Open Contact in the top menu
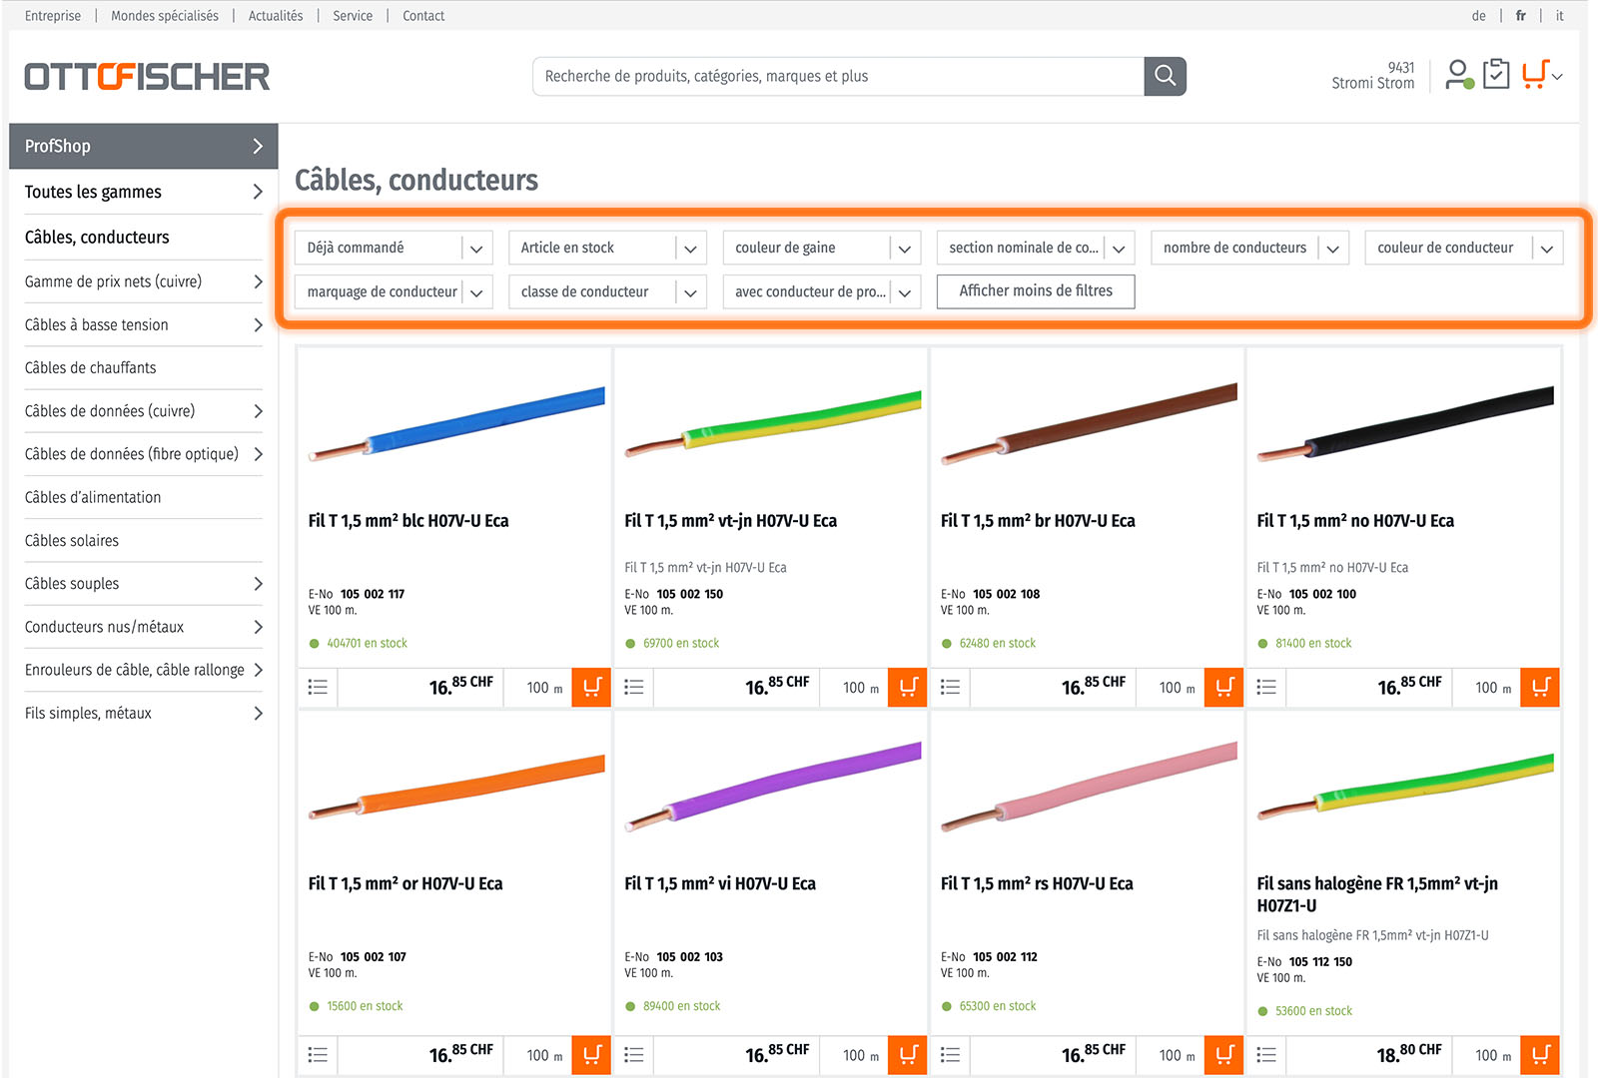This screenshot has width=1598, height=1078. coord(423,16)
